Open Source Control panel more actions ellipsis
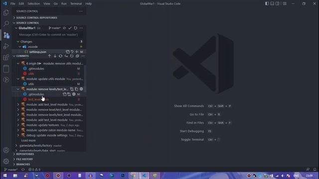The image size is (319, 179). (x=81, y=11)
